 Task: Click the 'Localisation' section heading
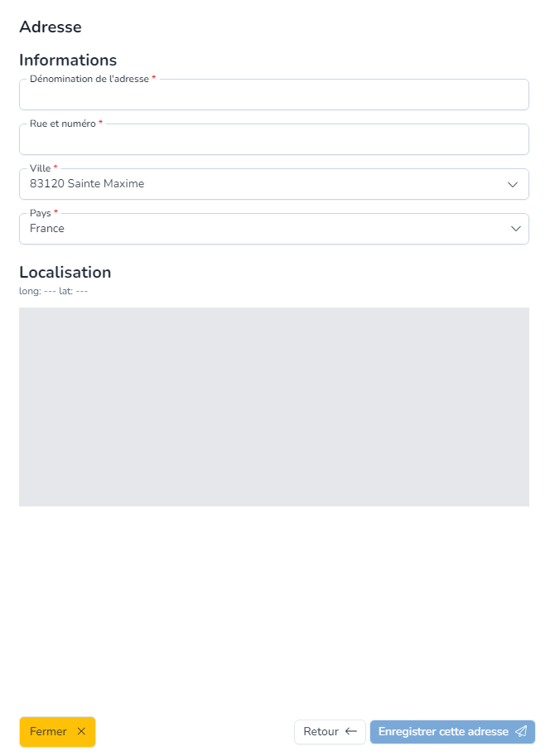pyautogui.click(x=65, y=272)
